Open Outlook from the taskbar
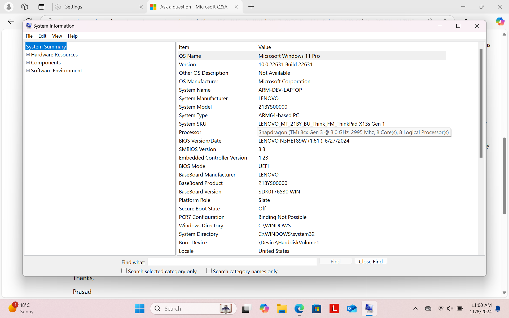Image resolution: width=509 pixels, height=318 pixels. point(352,308)
